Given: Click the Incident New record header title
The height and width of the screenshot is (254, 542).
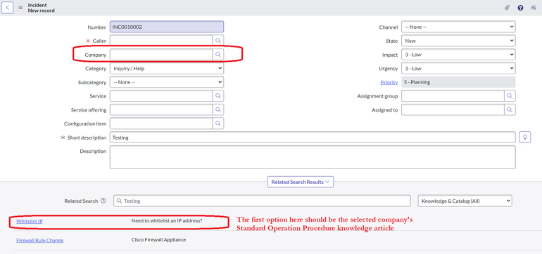Looking at the screenshot, I should [41, 8].
